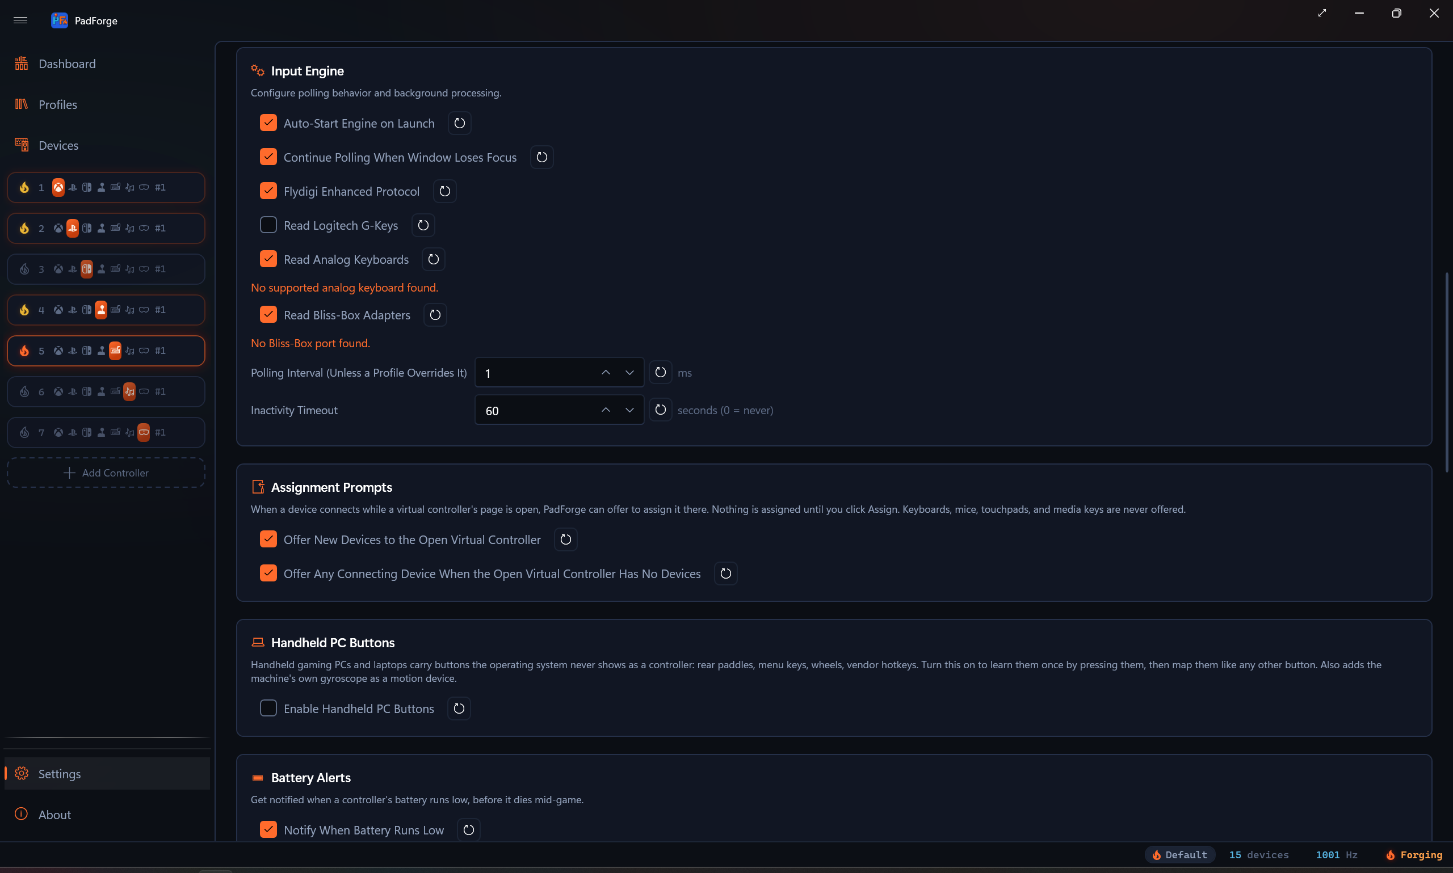Screen dimensions: 1453x873
Task: Reset the Polling Interval value
Action: [x=660, y=372]
